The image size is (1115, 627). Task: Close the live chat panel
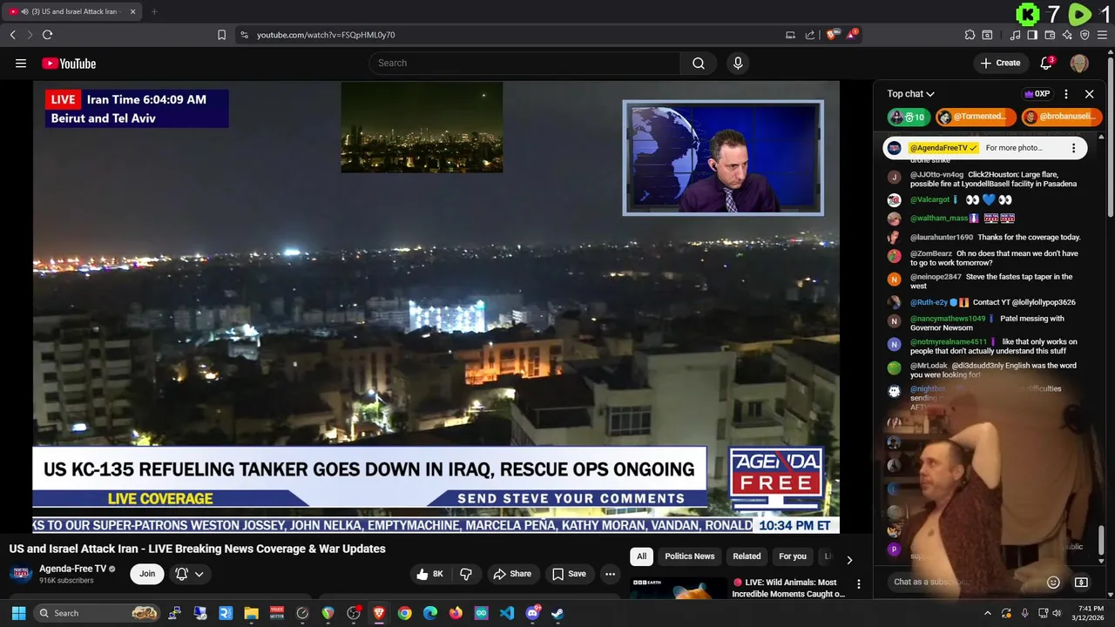point(1089,94)
